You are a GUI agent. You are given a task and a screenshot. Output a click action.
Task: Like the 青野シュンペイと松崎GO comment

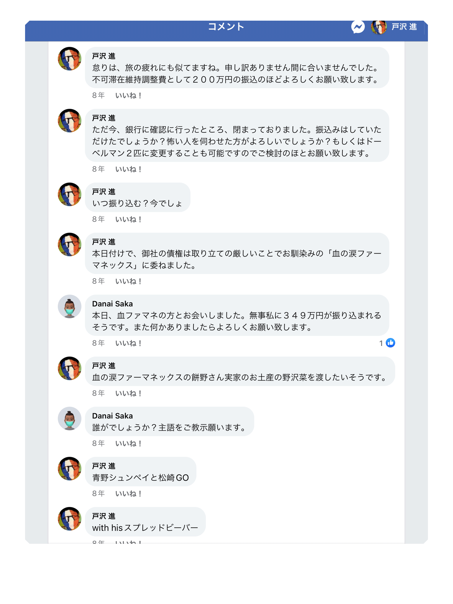click(x=128, y=494)
